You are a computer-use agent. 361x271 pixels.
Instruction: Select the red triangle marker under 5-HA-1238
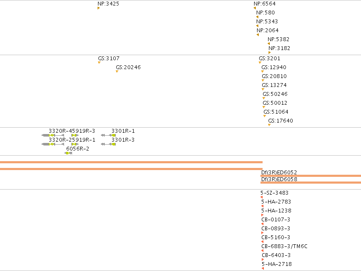(263, 215)
